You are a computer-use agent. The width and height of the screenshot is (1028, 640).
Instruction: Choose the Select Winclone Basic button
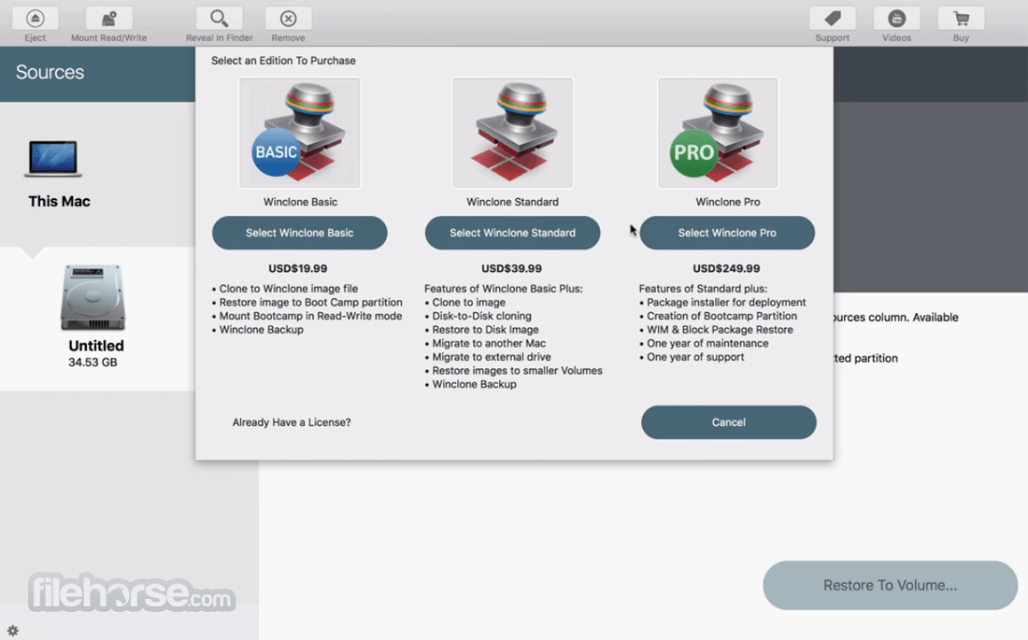(x=300, y=233)
